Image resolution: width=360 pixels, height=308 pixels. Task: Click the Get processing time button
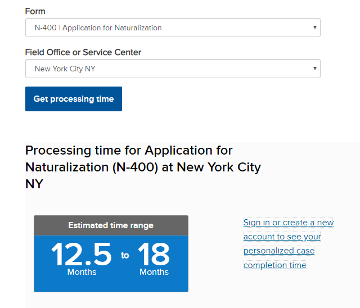coord(74,99)
